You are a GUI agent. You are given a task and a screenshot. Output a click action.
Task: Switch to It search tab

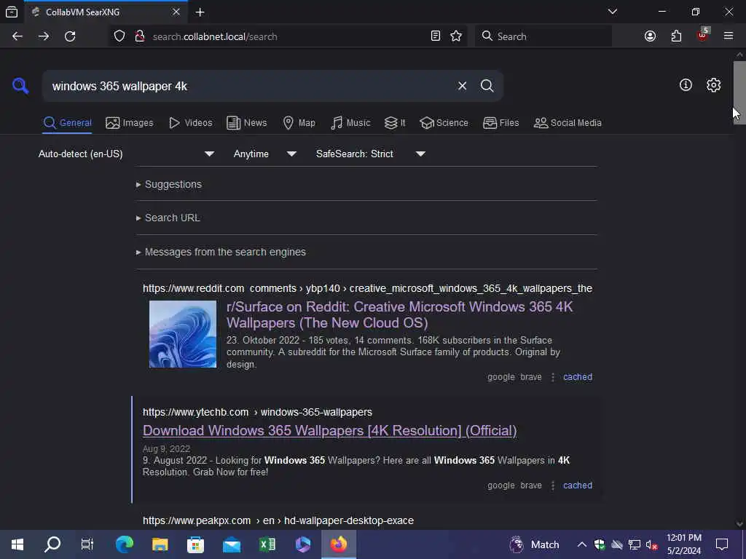[395, 122]
